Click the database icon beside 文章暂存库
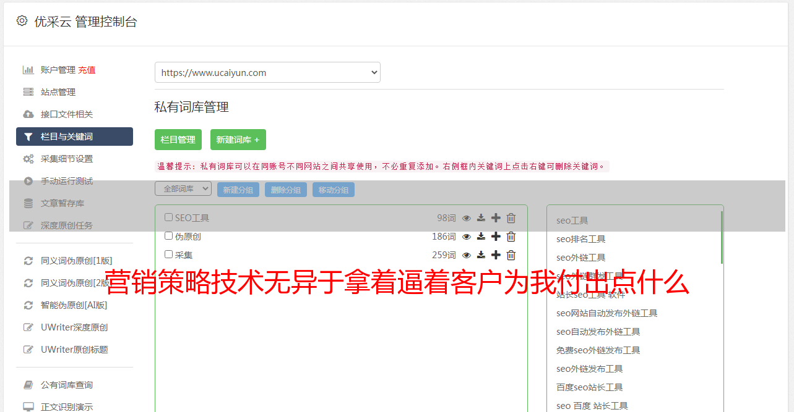This screenshot has width=794, height=412. 28,203
